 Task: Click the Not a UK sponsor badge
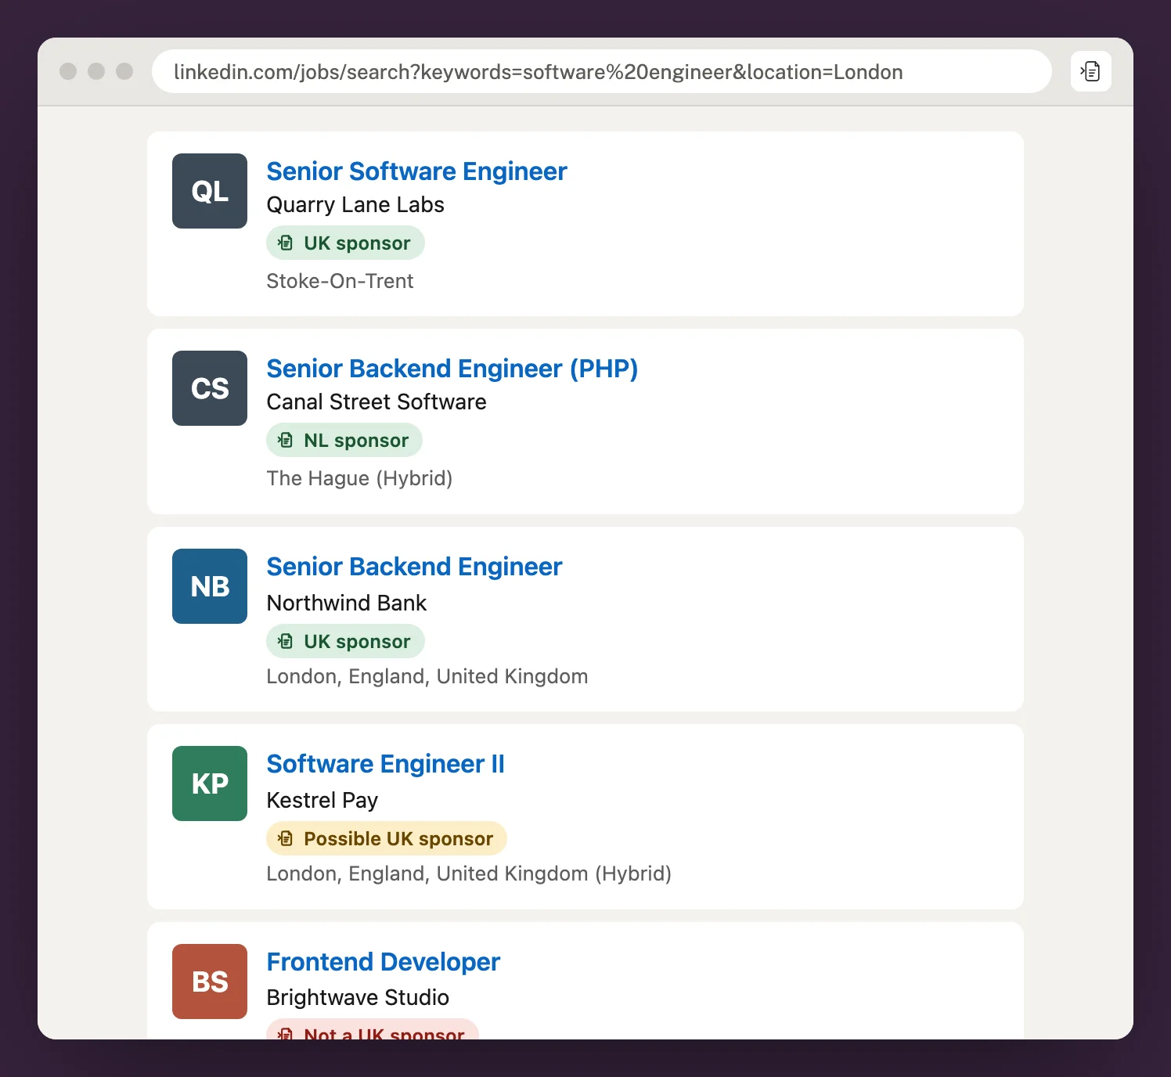[x=373, y=1030]
